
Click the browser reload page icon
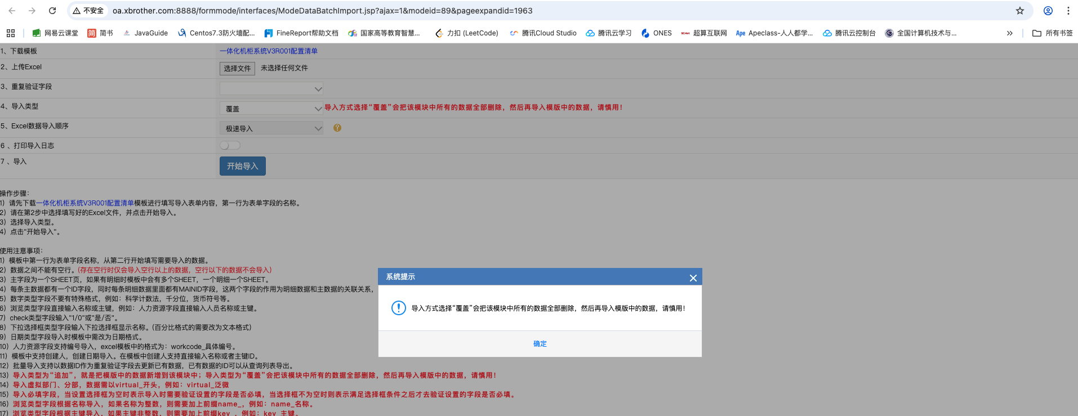click(52, 11)
